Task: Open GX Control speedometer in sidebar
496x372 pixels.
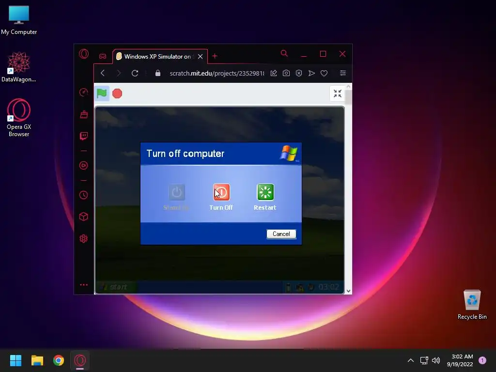Action: pos(83,93)
